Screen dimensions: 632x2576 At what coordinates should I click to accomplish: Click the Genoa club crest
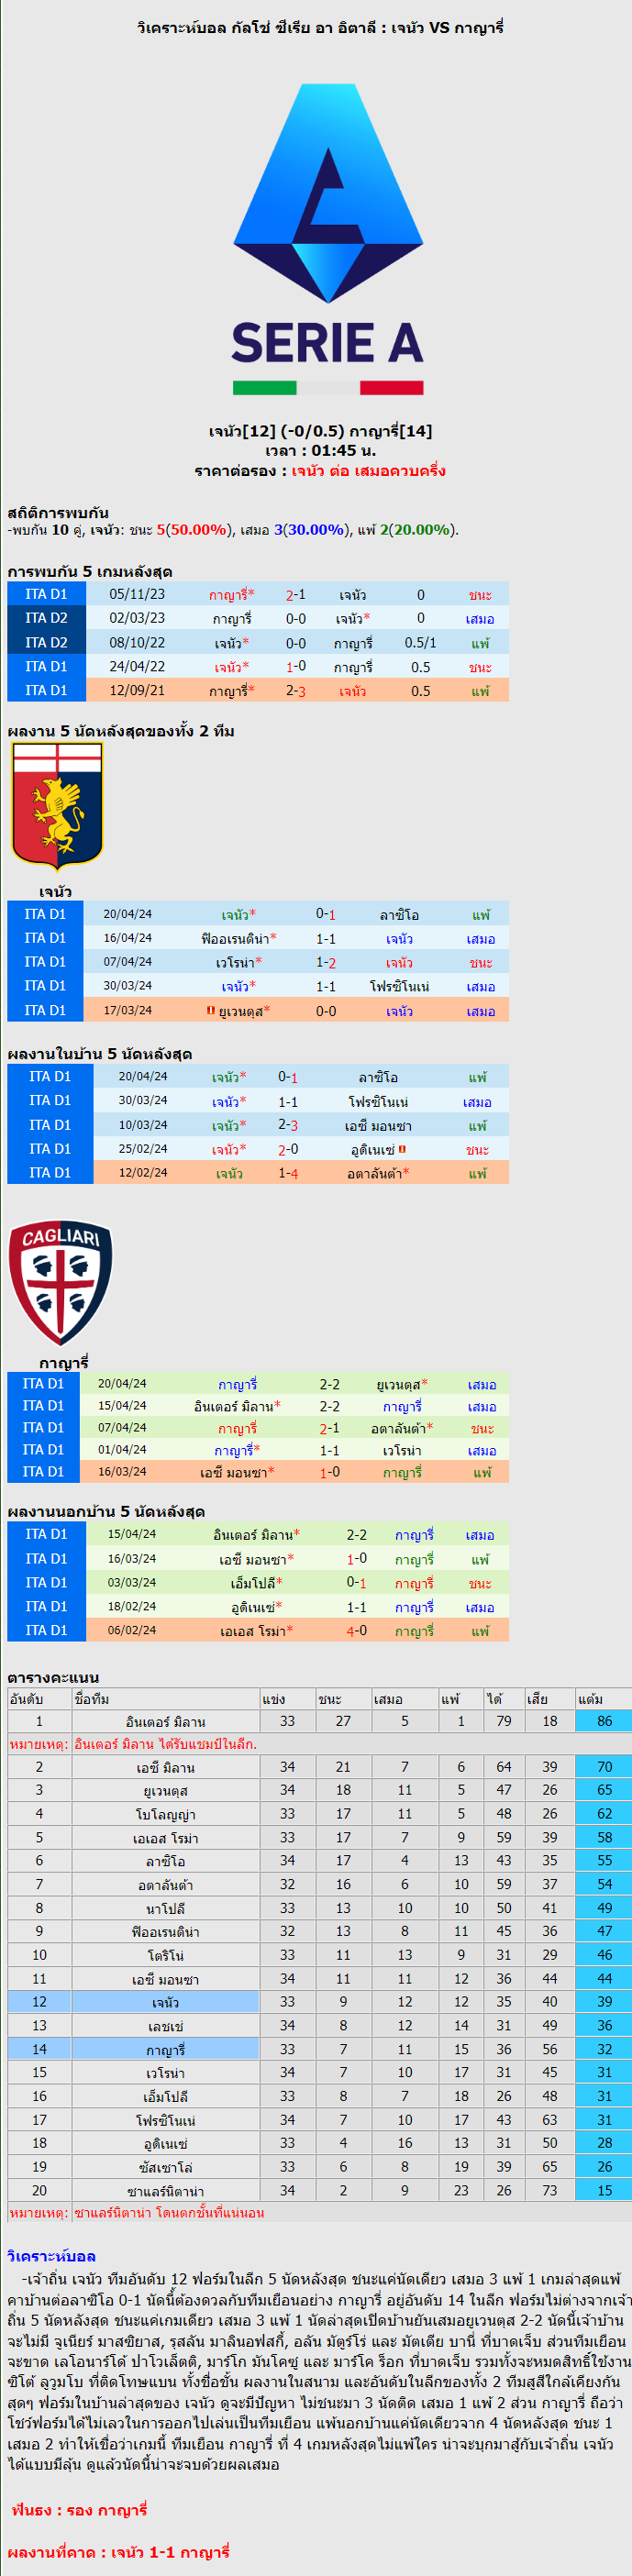[57, 807]
